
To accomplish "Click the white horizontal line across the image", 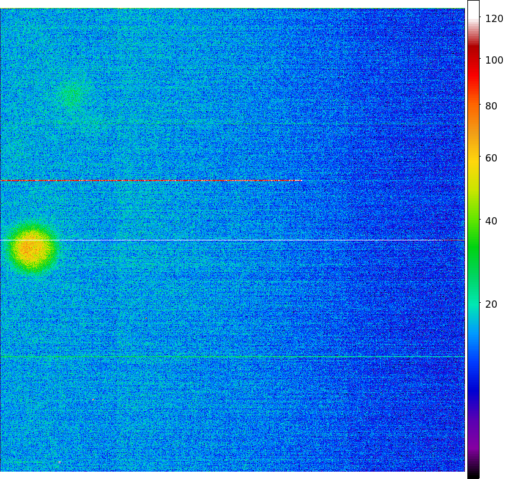I will tap(232, 240).
